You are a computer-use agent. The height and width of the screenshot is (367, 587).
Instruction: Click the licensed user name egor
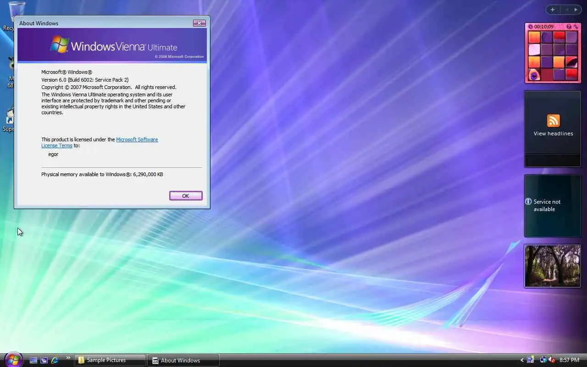click(x=53, y=154)
